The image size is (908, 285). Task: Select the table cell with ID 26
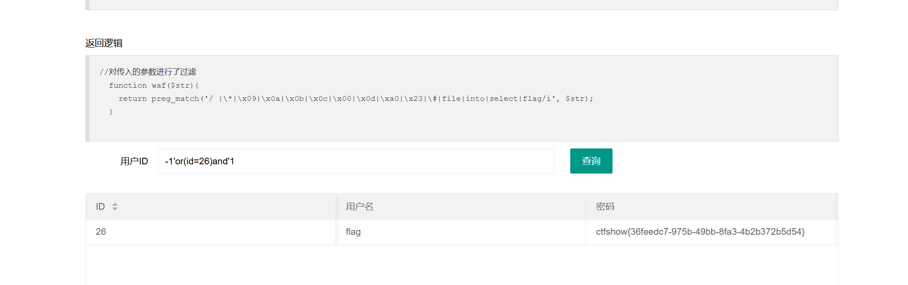click(x=210, y=232)
